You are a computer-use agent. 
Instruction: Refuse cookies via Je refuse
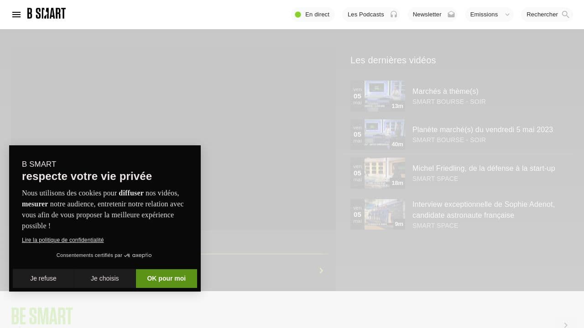coord(43,278)
